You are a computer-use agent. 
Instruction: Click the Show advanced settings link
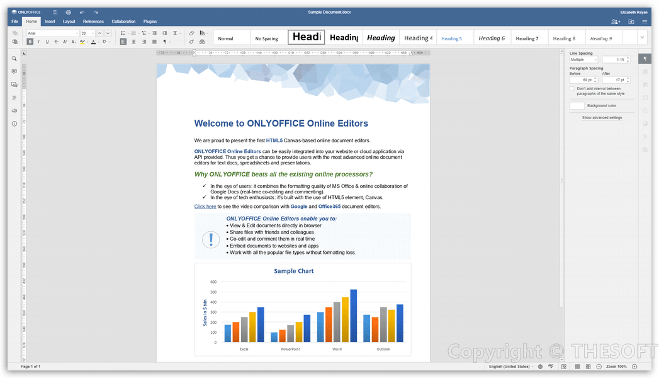click(x=602, y=118)
